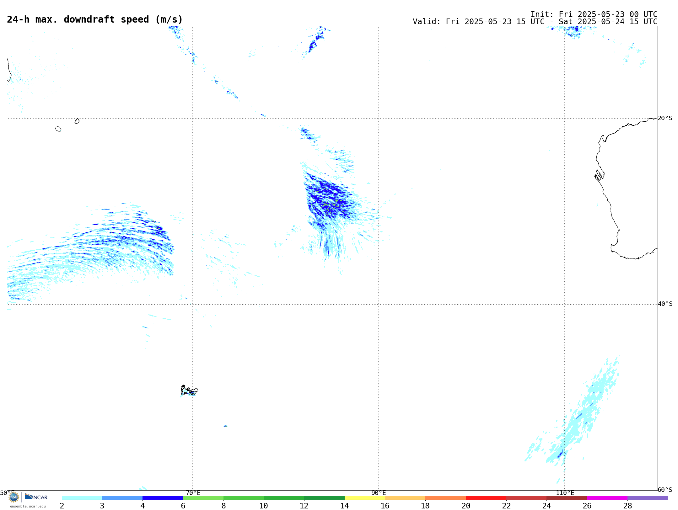Click the colorbar tick label 16
This screenshot has width=678, height=510.
coord(385,506)
